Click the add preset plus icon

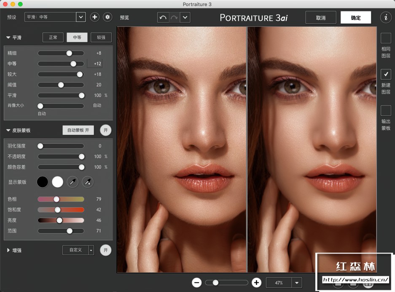[95, 17]
